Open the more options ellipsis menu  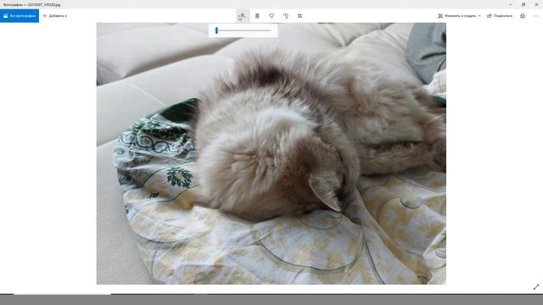pos(536,16)
